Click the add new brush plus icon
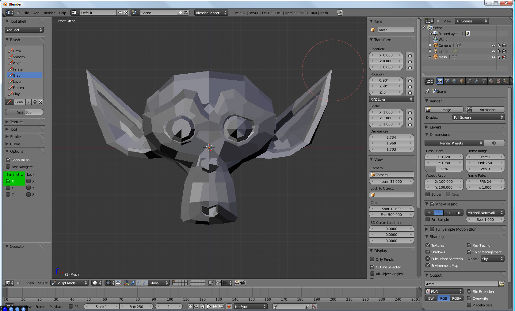This screenshot has height=311, width=515. click(x=35, y=102)
